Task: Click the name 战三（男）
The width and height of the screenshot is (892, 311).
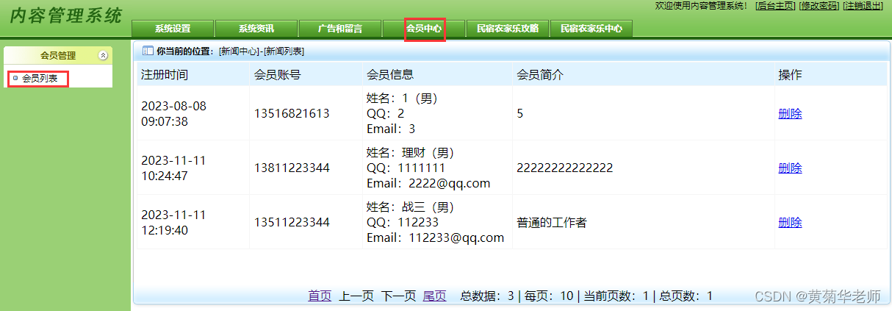Action: pos(428,207)
